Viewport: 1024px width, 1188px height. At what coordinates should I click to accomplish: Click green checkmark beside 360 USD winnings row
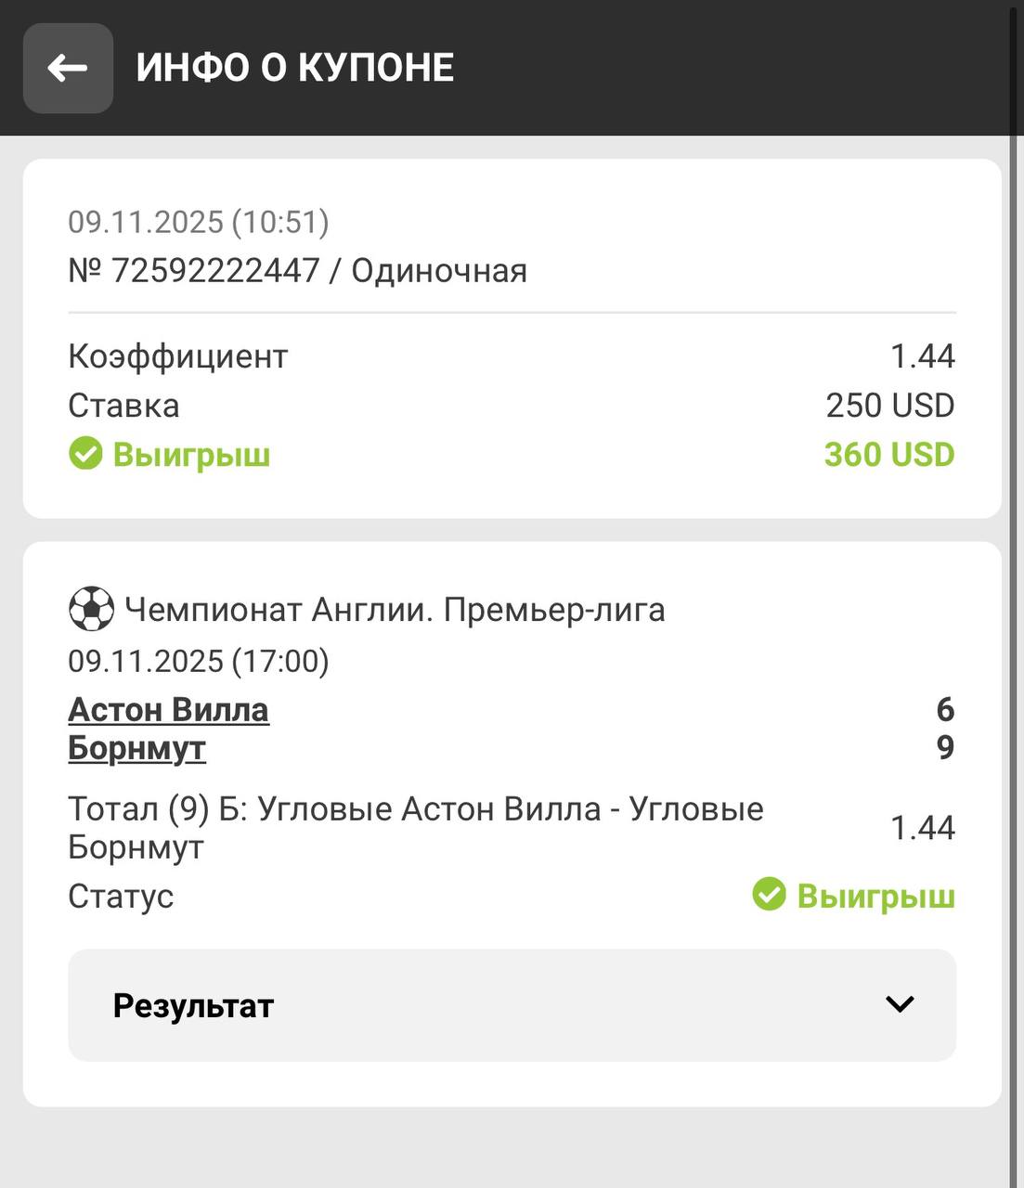coord(85,455)
